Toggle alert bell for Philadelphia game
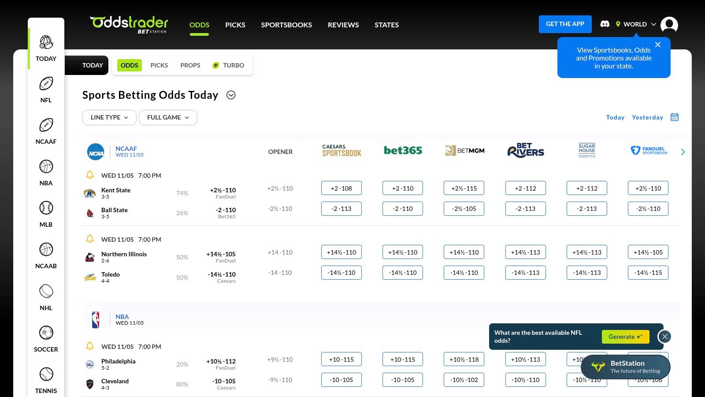This screenshot has width=705, height=397. (90, 346)
